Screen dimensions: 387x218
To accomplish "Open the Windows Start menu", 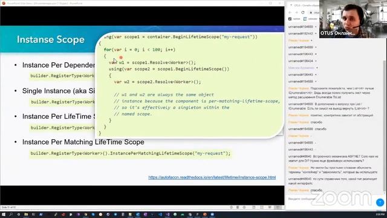I will [x=4, y=214].
